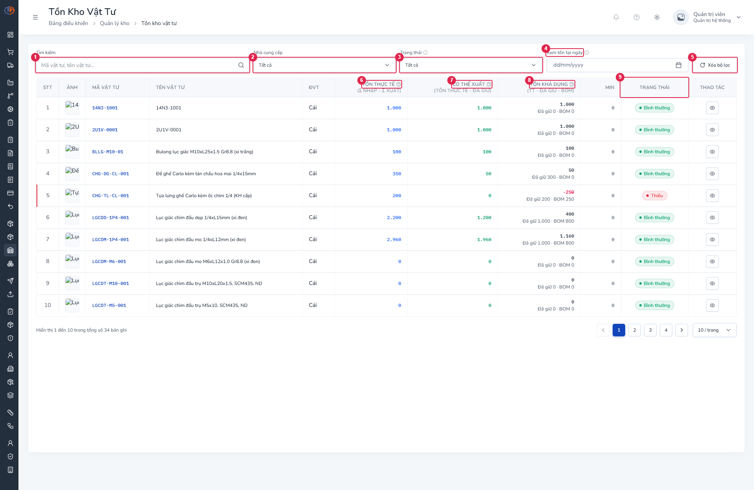Switch theme with the sun icon
Screen dimensions: 754x490
(657, 17)
